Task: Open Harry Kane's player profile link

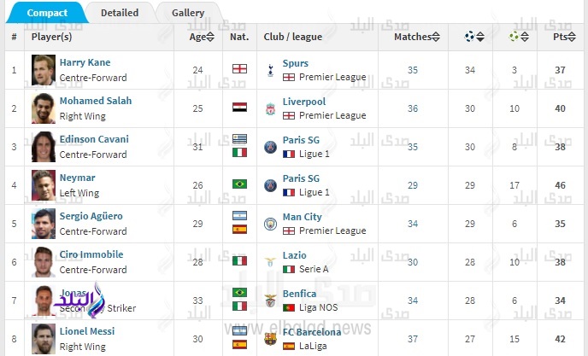Action: 85,62
